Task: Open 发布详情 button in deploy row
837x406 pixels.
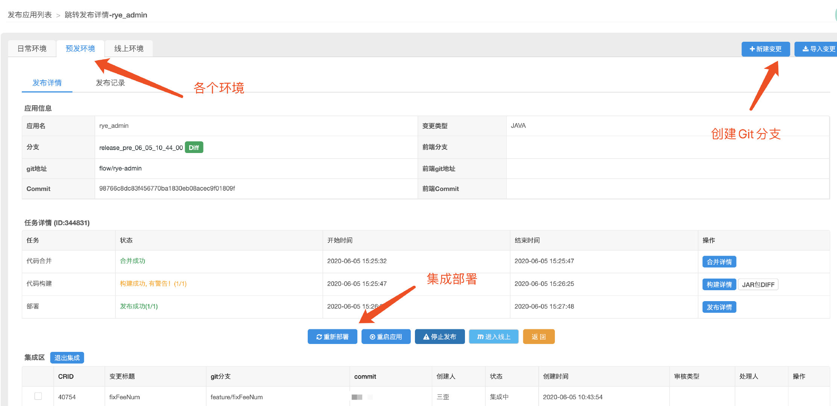Action: pos(719,307)
